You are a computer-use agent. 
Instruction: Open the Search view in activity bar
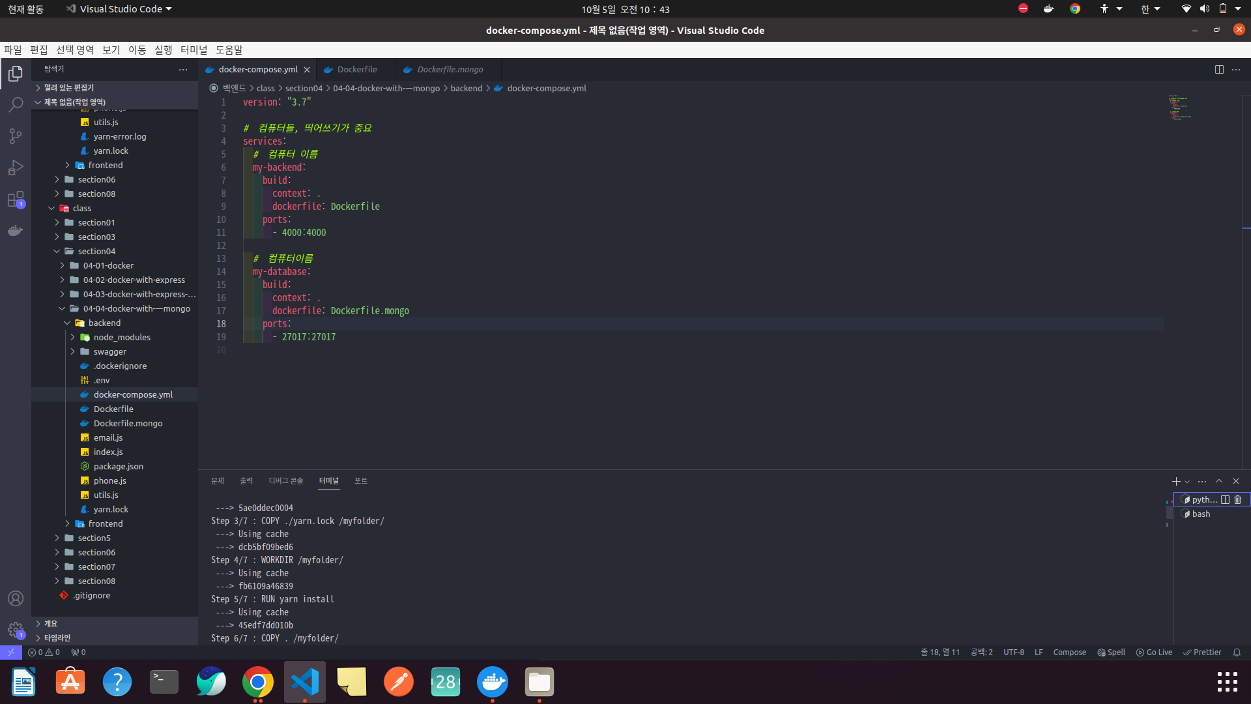(16, 105)
